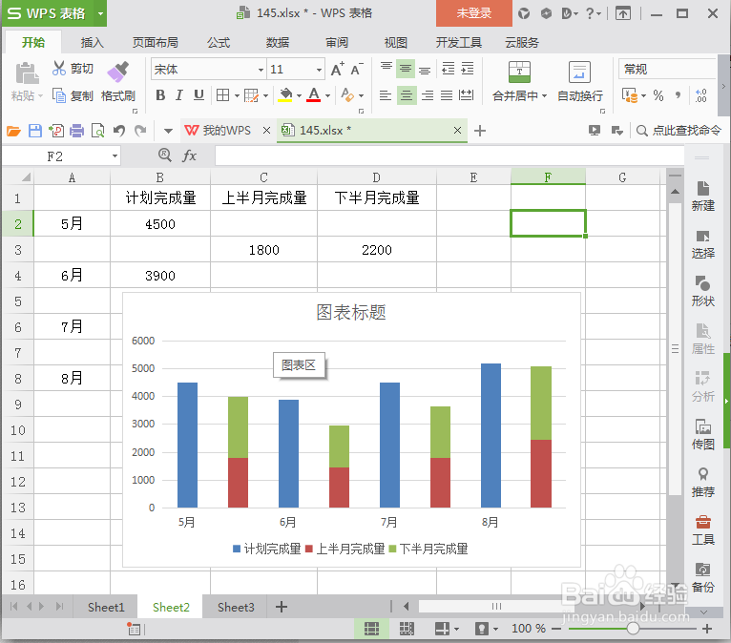Click the 未登录 login button
Viewport: 731px width, 643px height.
pos(473,13)
